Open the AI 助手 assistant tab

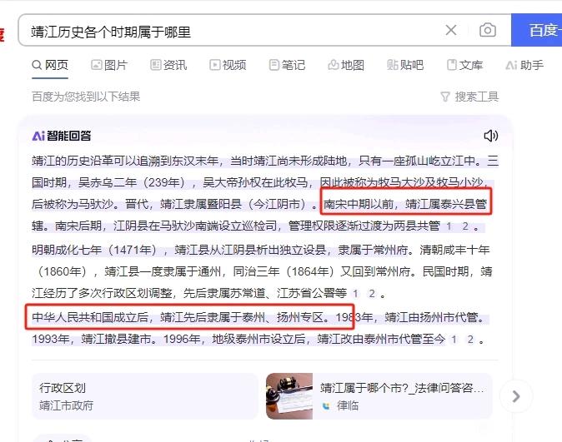(524, 65)
